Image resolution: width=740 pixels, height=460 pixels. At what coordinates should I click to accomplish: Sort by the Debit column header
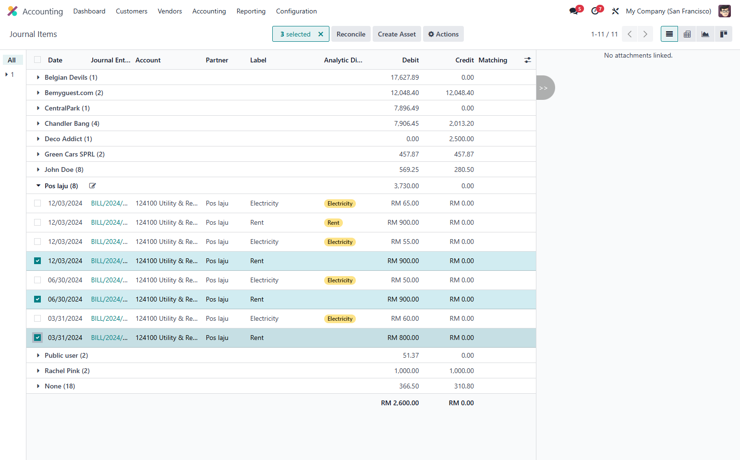[410, 60]
